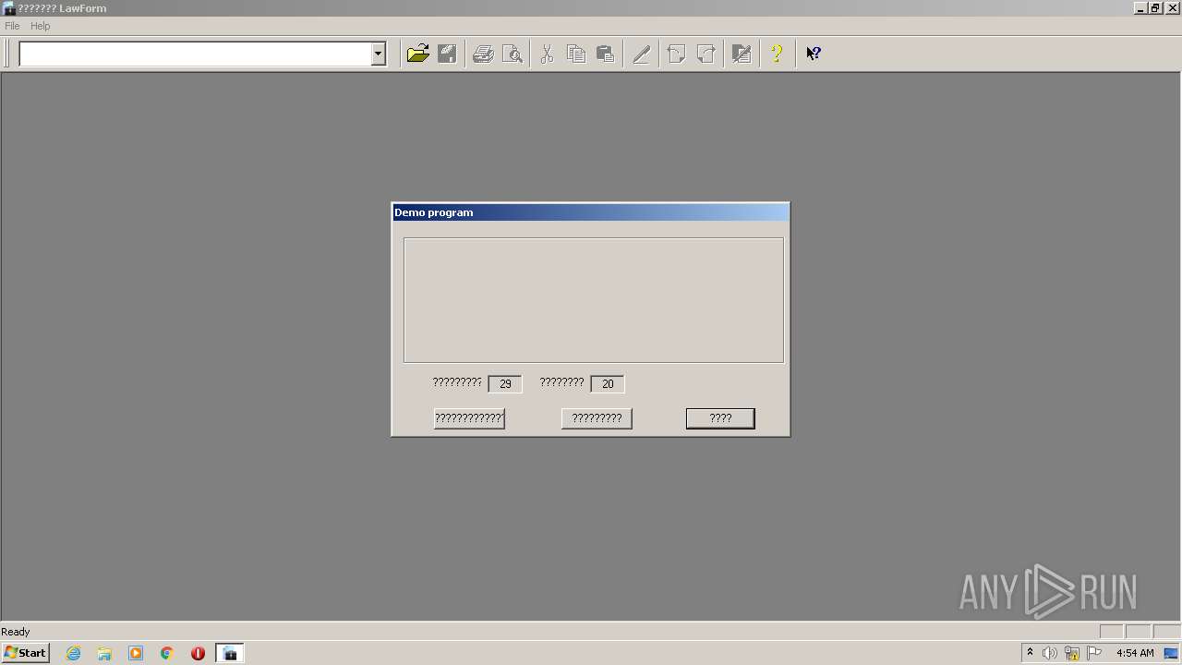Click the short four-question-mark dialog button
Image resolution: width=1182 pixels, height=665 pixels.
tap(720, 418)
